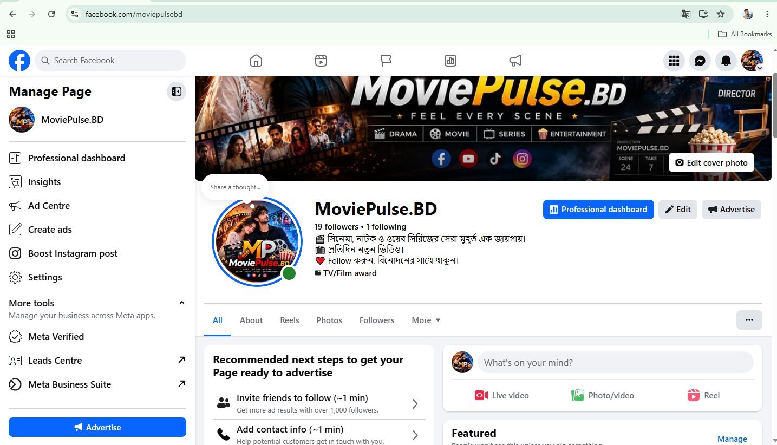The image size is (777, 445).
Task: Open the Chrome three-dot menu
Action: pos(767,14)
